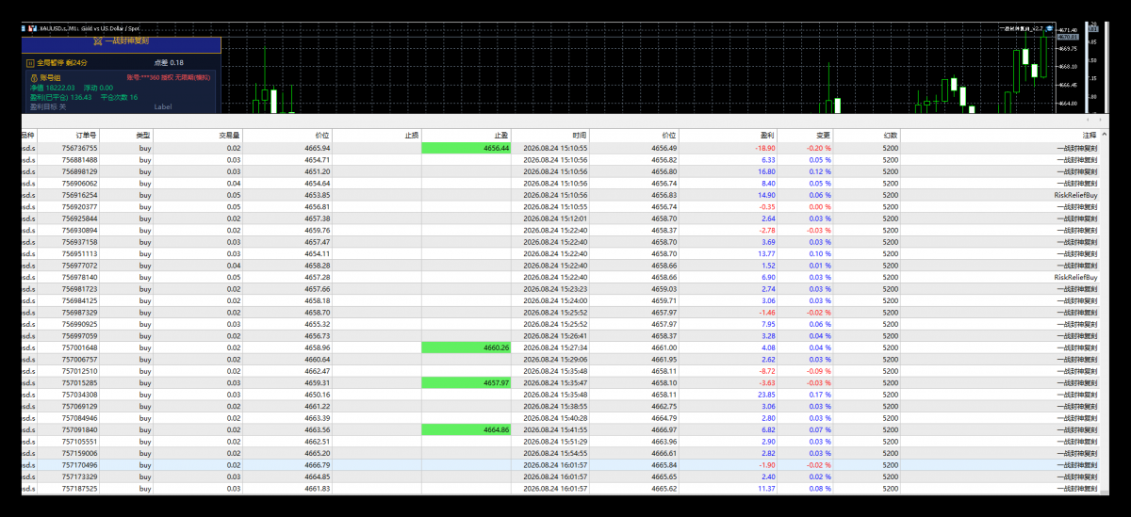Click green take-profit cell 4656.44
This screenshot has height=517, width=1131.
click(467, 148)
